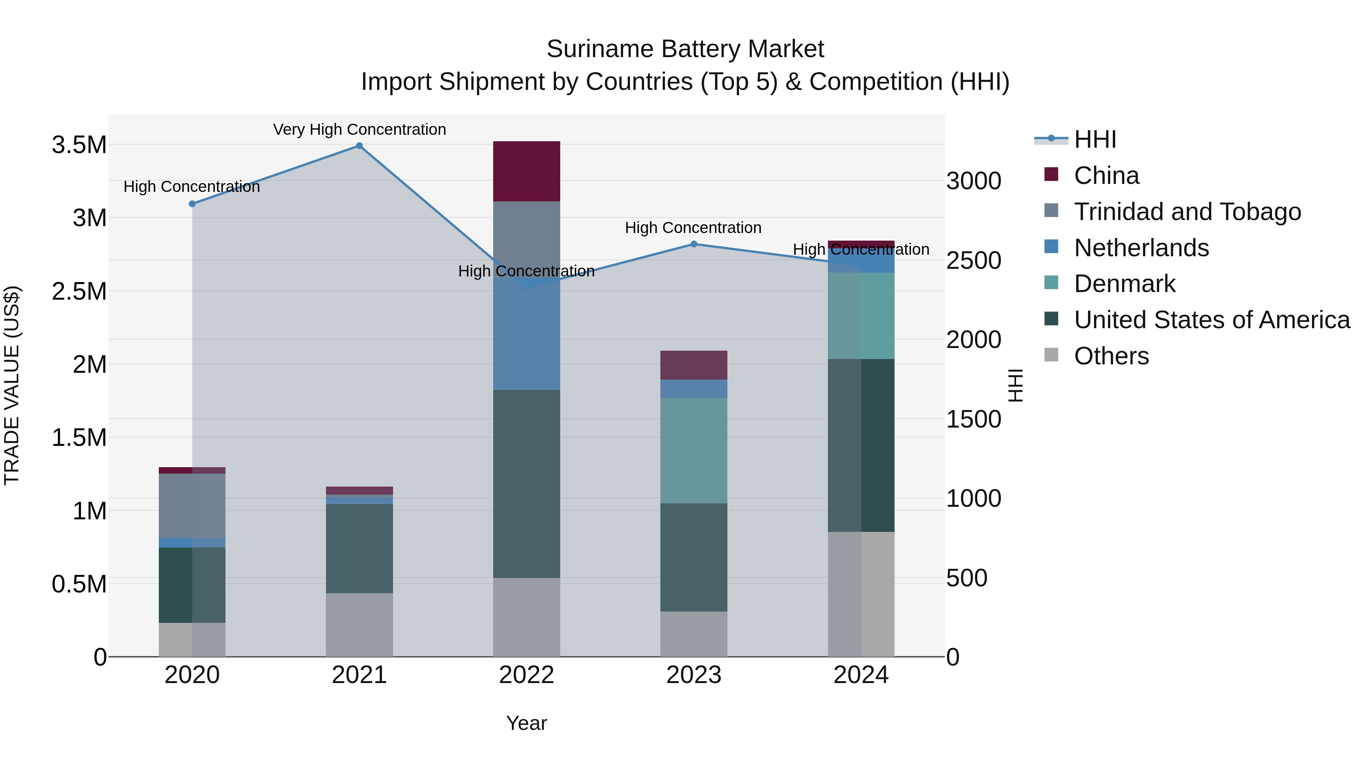Image resolution: width=1371 pixels, height=771 pixels.
Task: Click the 3000 HHI axis tick label
Action: click(x=974, y=181)
